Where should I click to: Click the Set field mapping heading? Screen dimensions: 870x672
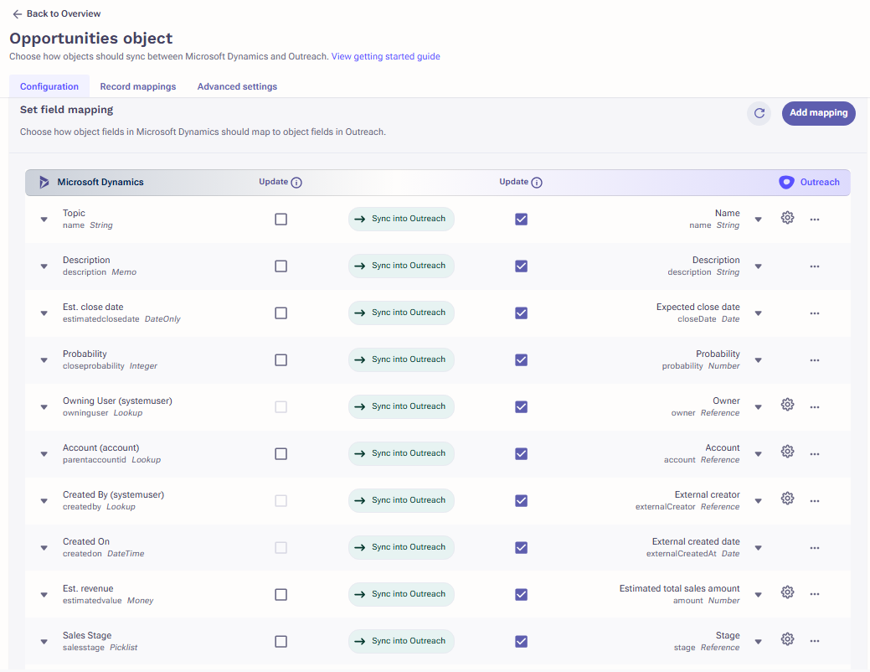point(67,110)
